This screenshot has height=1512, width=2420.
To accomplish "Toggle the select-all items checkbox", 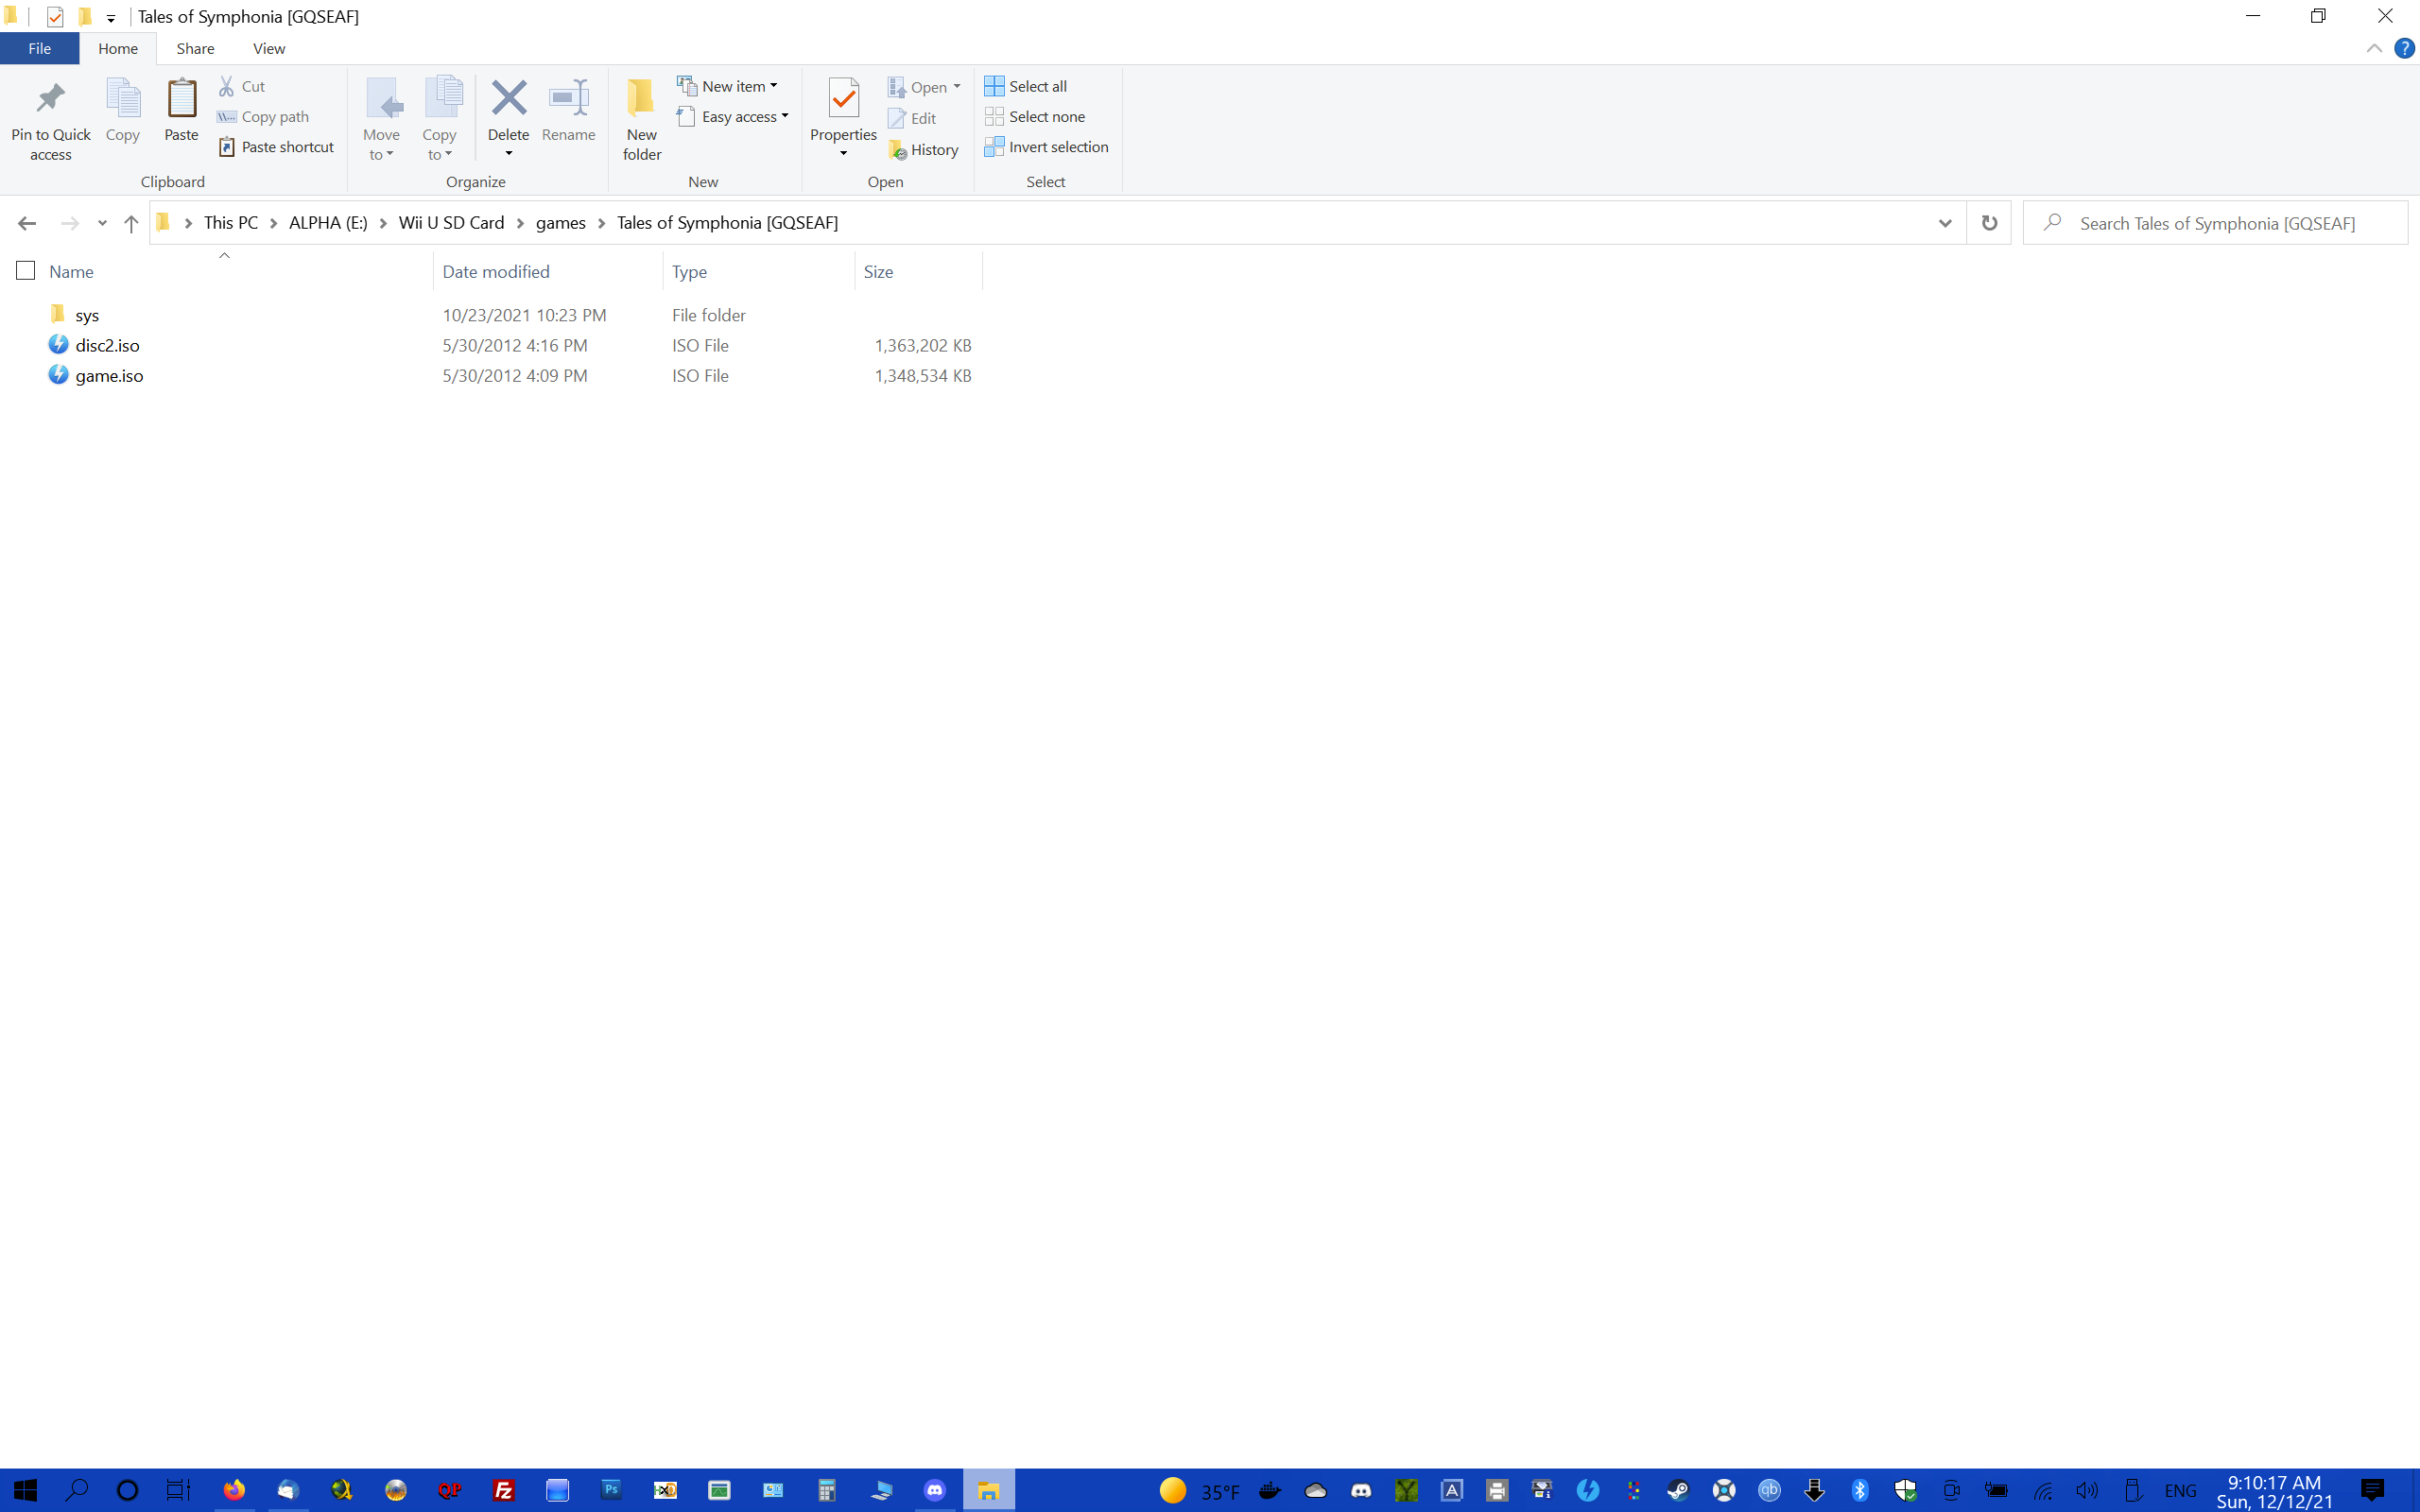I will tap(26, 271).
